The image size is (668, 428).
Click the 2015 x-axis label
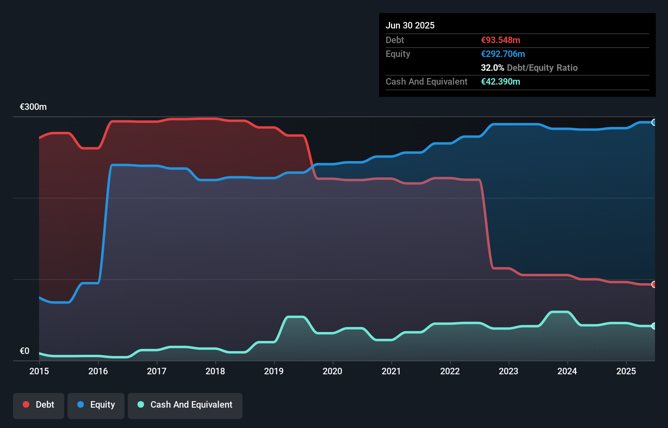39,371
